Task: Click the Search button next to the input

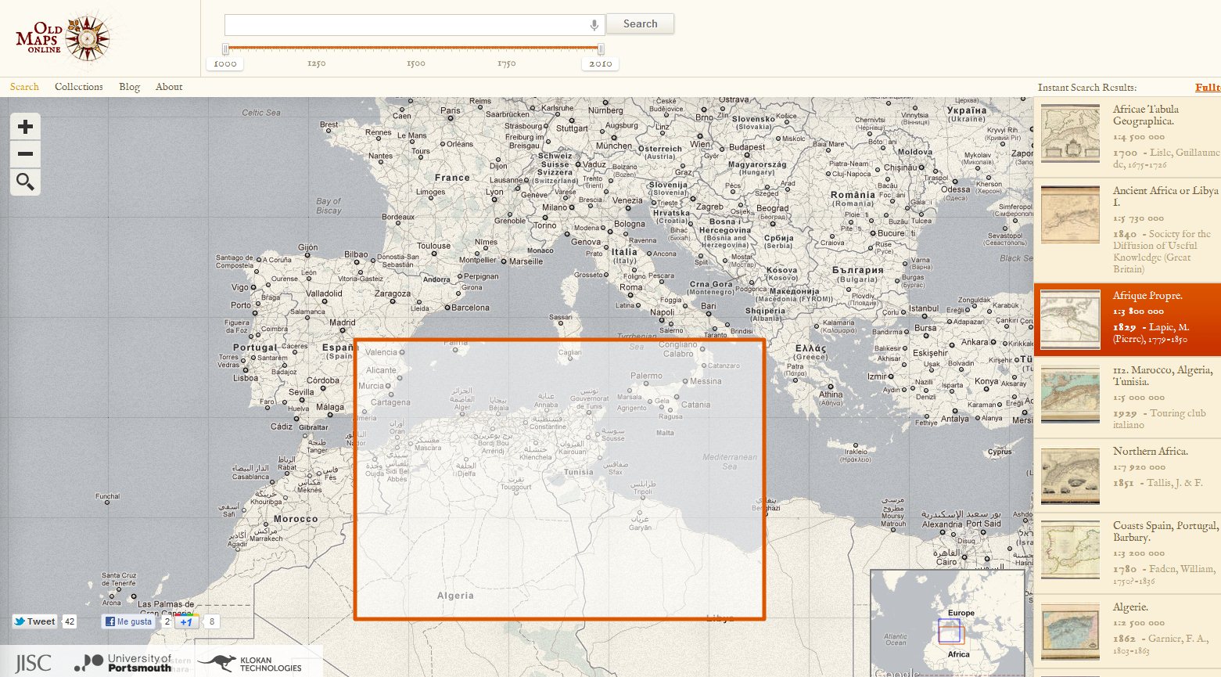Action: [640, 23]
